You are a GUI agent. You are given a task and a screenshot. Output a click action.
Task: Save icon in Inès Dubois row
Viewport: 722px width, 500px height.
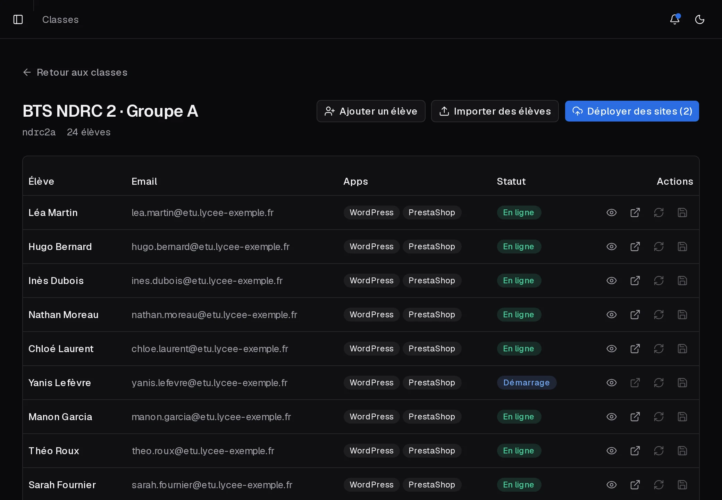[682, 281]
